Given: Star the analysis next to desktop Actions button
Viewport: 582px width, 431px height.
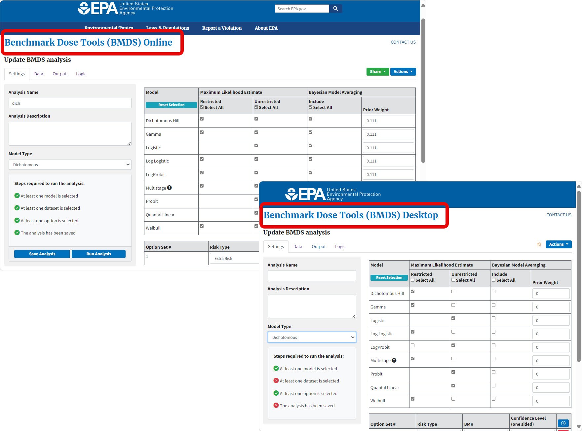Looking at the screenshot, I should point(539,244).
